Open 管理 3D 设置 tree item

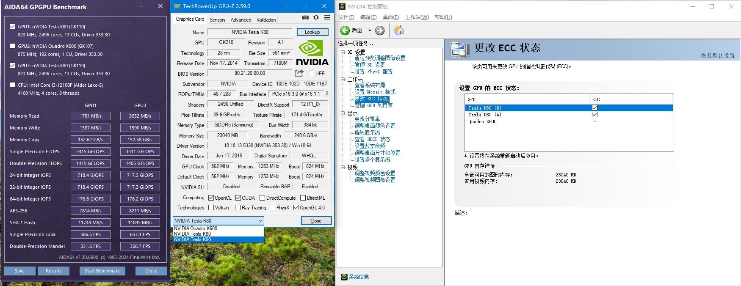[370, 65]
